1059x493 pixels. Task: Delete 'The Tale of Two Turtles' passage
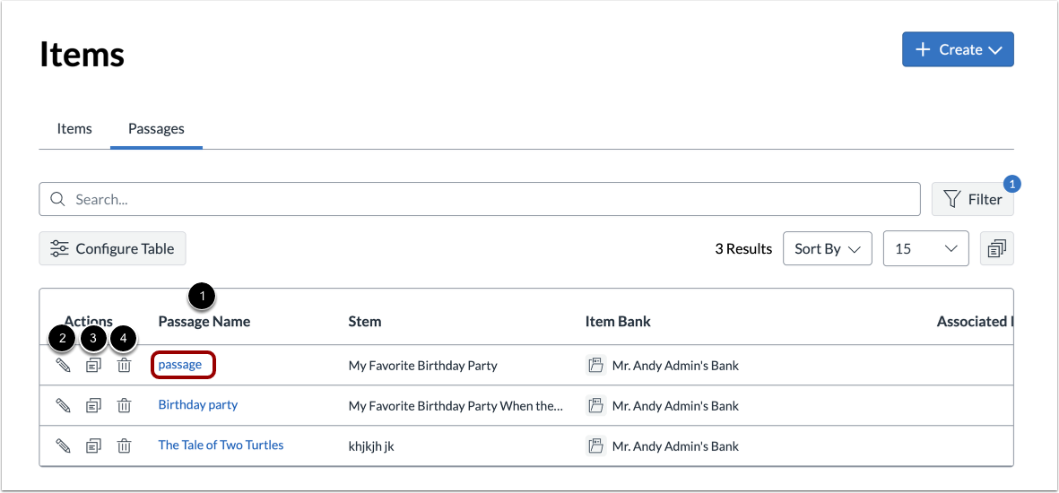[x=124, y=445]
